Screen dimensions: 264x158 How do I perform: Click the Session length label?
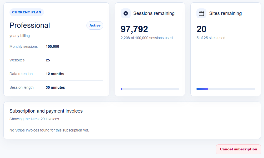pos(22,87)
